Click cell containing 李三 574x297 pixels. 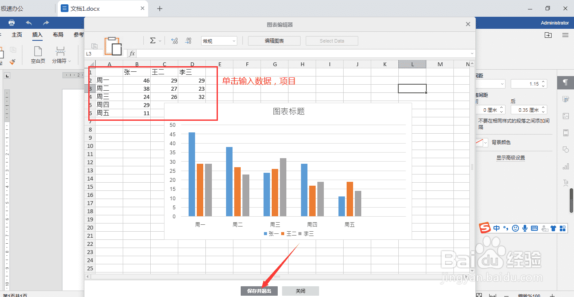[x=192, y=72]
